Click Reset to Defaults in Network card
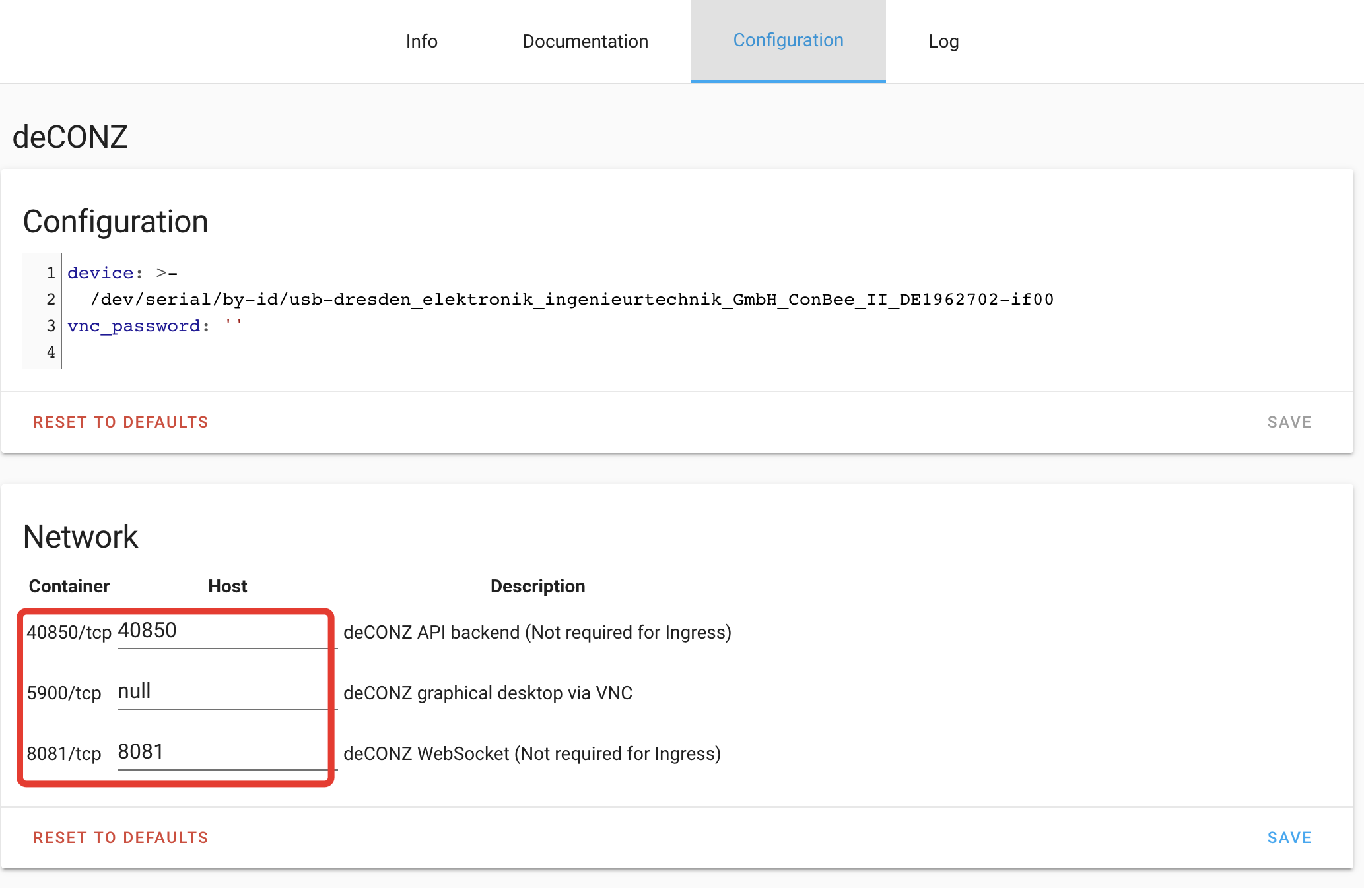This screenshot has height=888, width=1364. click(x=121, y=838)
